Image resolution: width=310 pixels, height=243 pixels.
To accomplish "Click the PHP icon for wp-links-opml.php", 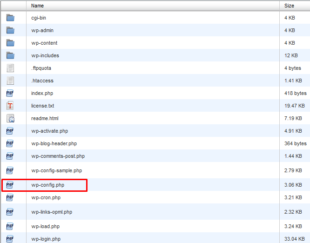I will 10,212.
